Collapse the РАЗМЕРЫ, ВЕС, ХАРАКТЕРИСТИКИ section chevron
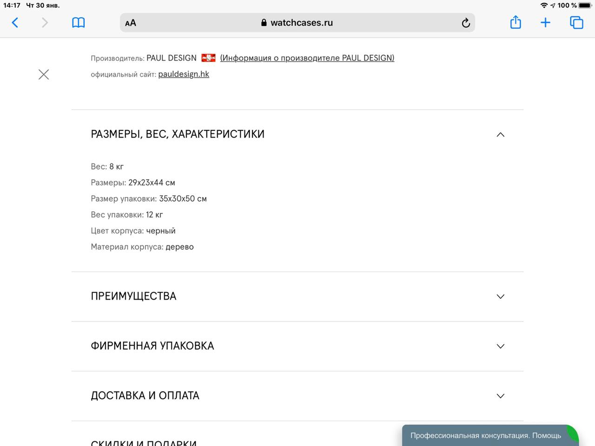Image resolution: width=595 pixels, height=446 pixels. pyautogui.click(x=501, y=135)
